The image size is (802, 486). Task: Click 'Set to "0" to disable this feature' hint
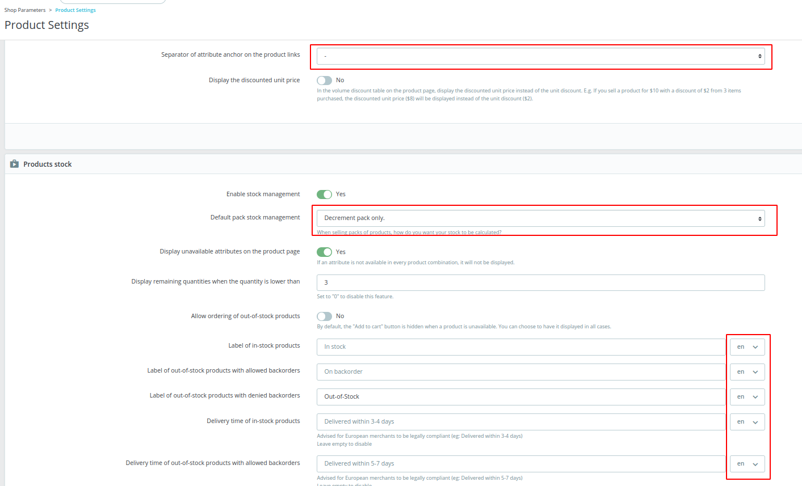point(355,297)
